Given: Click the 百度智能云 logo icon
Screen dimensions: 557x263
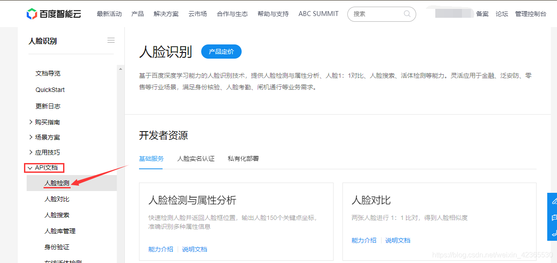Looking at the screenshot, I should tap(31, 13).
